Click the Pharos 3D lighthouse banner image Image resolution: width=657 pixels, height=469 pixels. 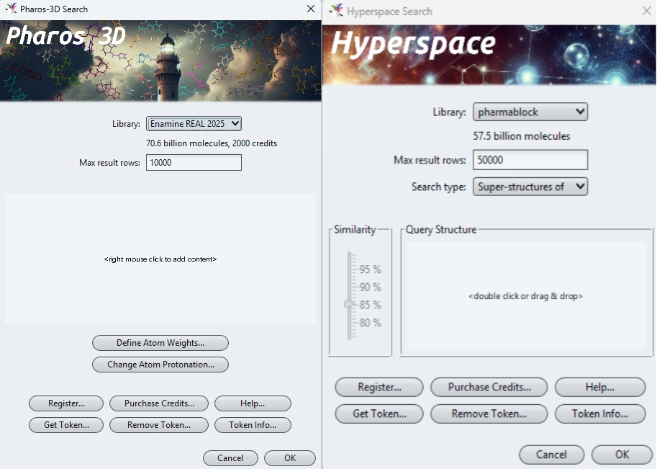pyautogui.click(x=160, y=61)
